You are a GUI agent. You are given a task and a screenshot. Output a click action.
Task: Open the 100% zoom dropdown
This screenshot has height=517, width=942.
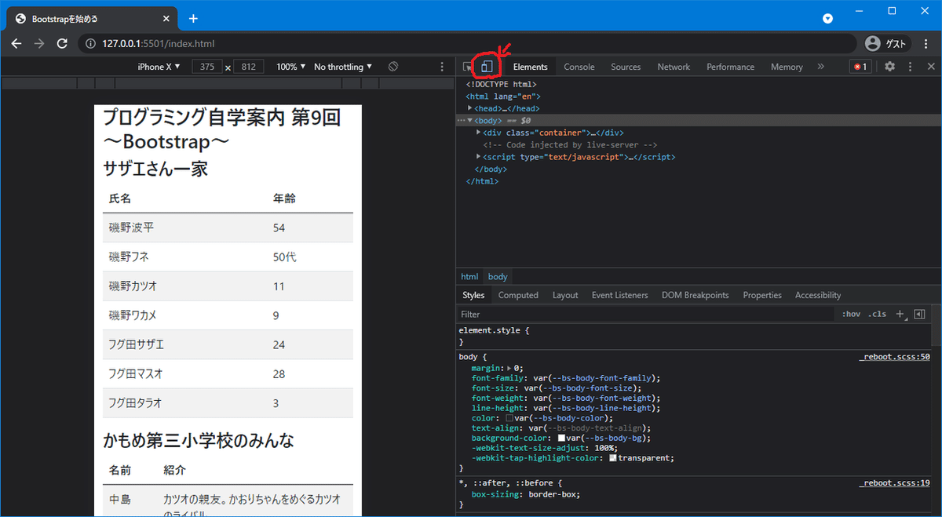point(291,67)
